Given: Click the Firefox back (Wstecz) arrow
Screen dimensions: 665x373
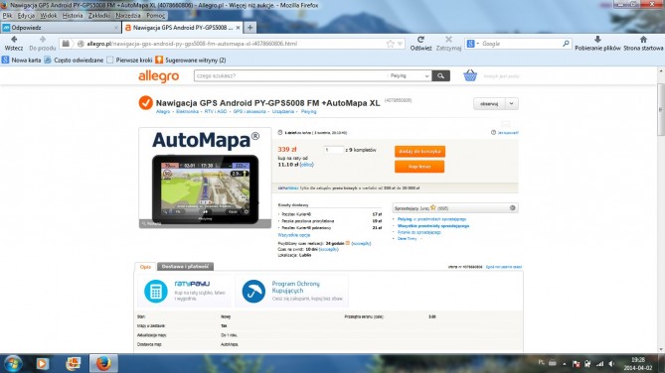Looking at the screenshot, I should click(14, 40).
